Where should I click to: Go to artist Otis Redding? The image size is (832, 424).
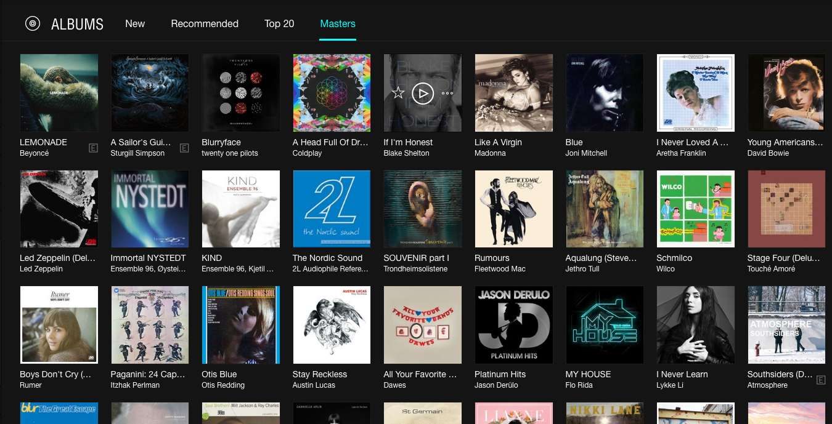[223, 385]
